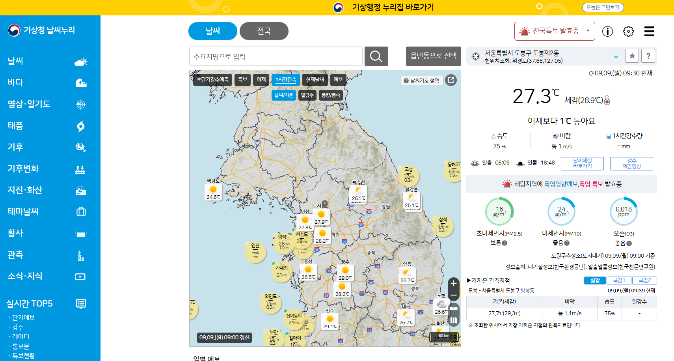Screen dimensions: 674x361
Task: Click the 기상청 날씨누리 logo
Action: click(41, 30)
